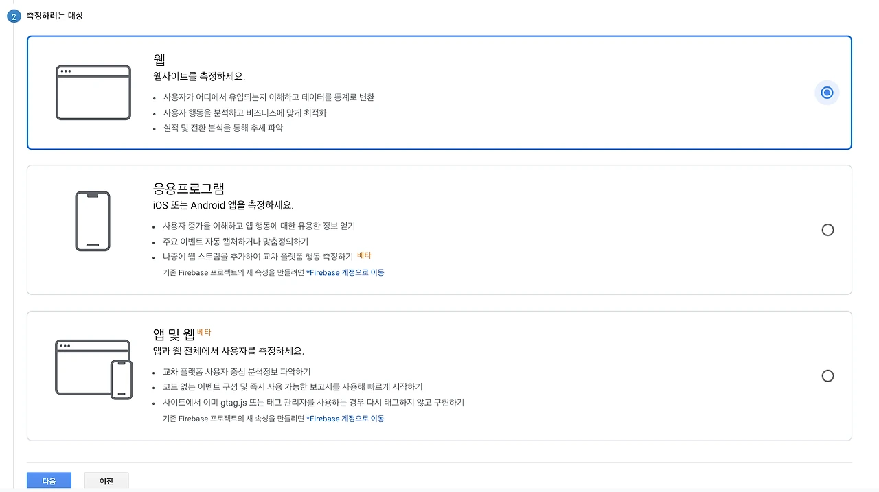Click the 앱과 웹 전체에서 사용자를 측정하세요 subtitle
The image size is (879, 492).
coord(229,351)
